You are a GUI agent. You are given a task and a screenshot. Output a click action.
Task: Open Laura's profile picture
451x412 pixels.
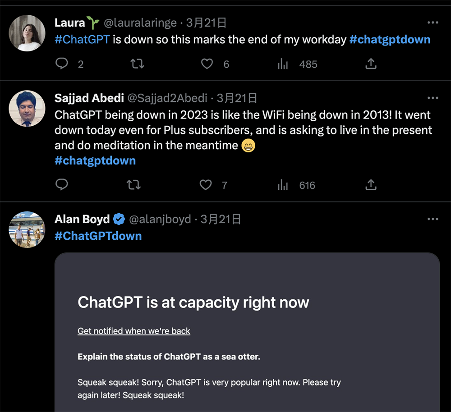(x=27, y=33)
